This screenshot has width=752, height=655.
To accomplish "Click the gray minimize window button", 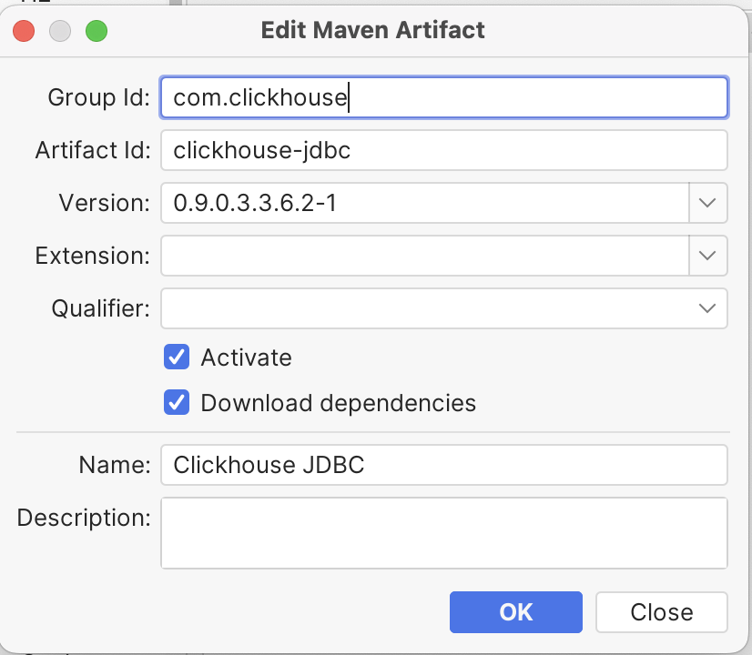I will pyautogui.click(x=60, y=31).
